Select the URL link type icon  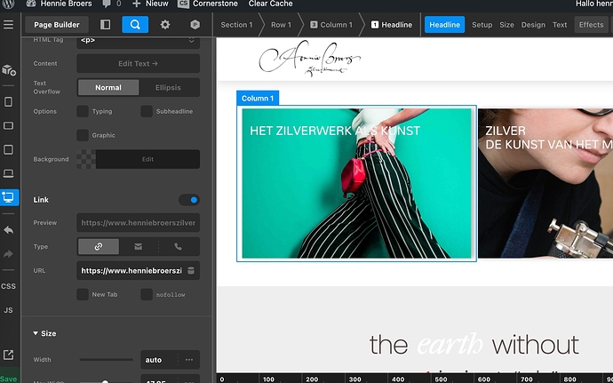coord(99,246)
